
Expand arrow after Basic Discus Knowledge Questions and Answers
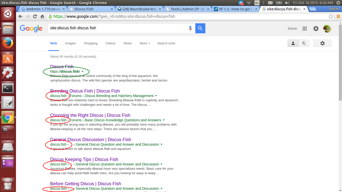tap(164, 120)
